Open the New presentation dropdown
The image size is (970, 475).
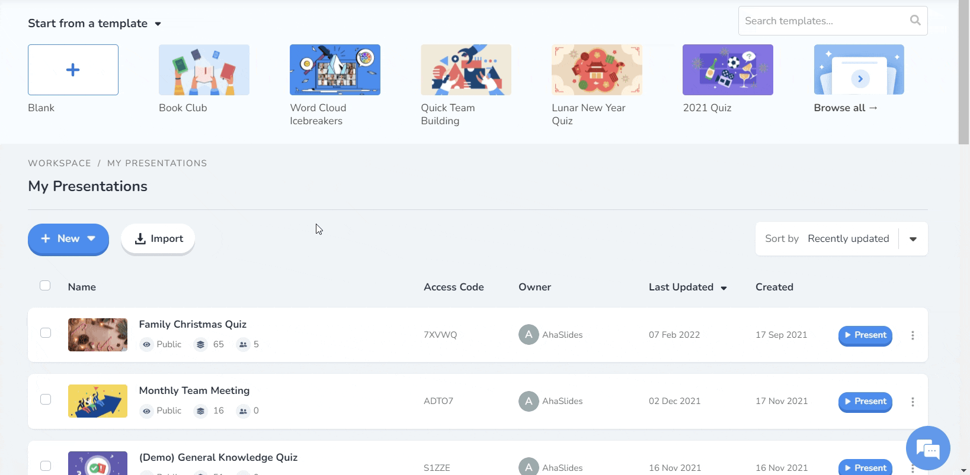click(68, 238)
